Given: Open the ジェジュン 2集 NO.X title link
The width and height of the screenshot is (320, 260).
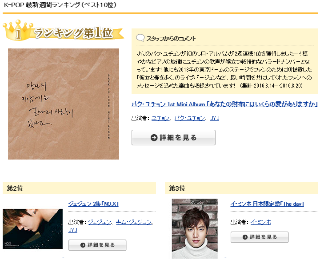Looking at the screenshot, I should [93, 204].
